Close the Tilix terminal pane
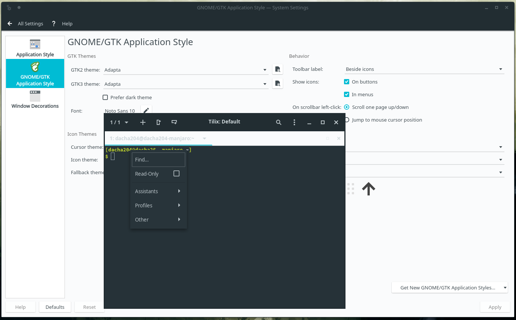516x320 pixels. pos(339,138)
